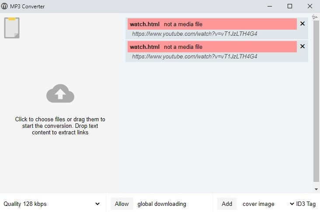The height and width of the screenshot is (212, 320).
Task: Click the 'cover image' label
Action: coord(258,204)
